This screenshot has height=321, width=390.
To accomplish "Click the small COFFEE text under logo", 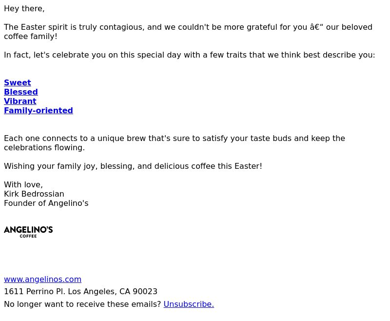I will [x=28, y=236].
